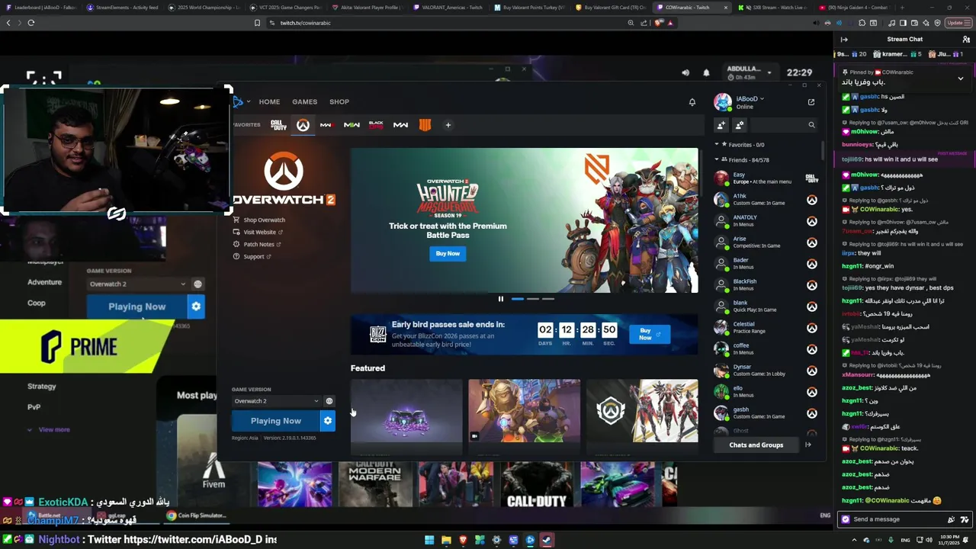976x549 pixels.
Task: Collapse the Battle.net friends sidebar arrow
Action: click(x=808, y=445)
